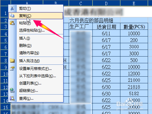Select 清除内容(N) menu entry
152x114 pixels.
(x=36, y=53)
